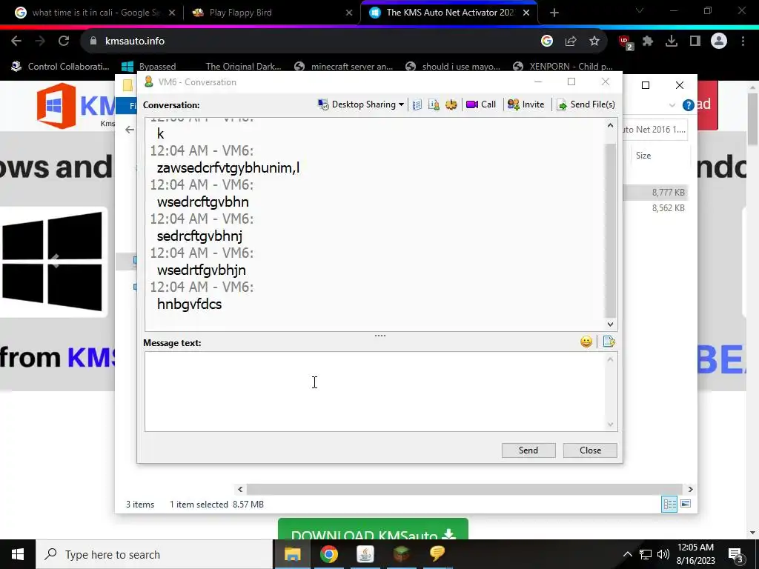Expand the File Explorer ribbon chevron
The image size is (759, 569).
pyautogui.click(x=672, y=105)
